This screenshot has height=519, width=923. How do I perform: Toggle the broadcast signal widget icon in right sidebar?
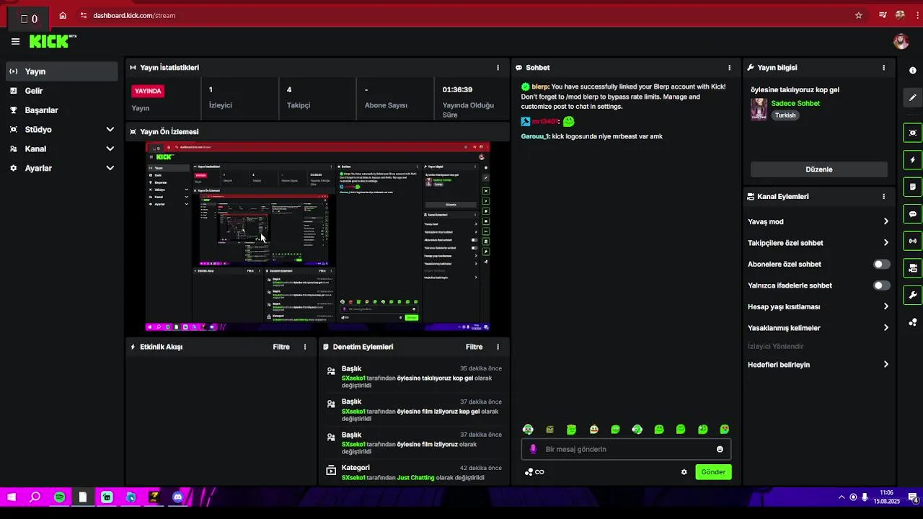click(x=913, y=241)
